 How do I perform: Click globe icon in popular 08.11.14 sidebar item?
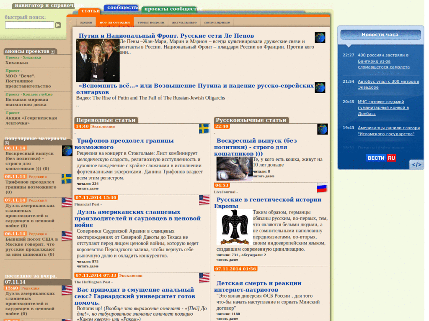coord(67,151)
